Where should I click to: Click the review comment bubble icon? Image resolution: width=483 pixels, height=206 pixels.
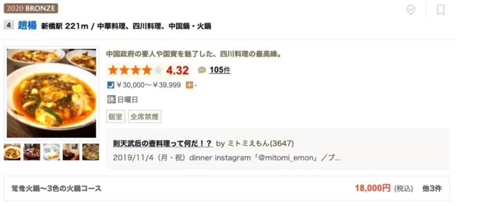click(x=202, y=70)
